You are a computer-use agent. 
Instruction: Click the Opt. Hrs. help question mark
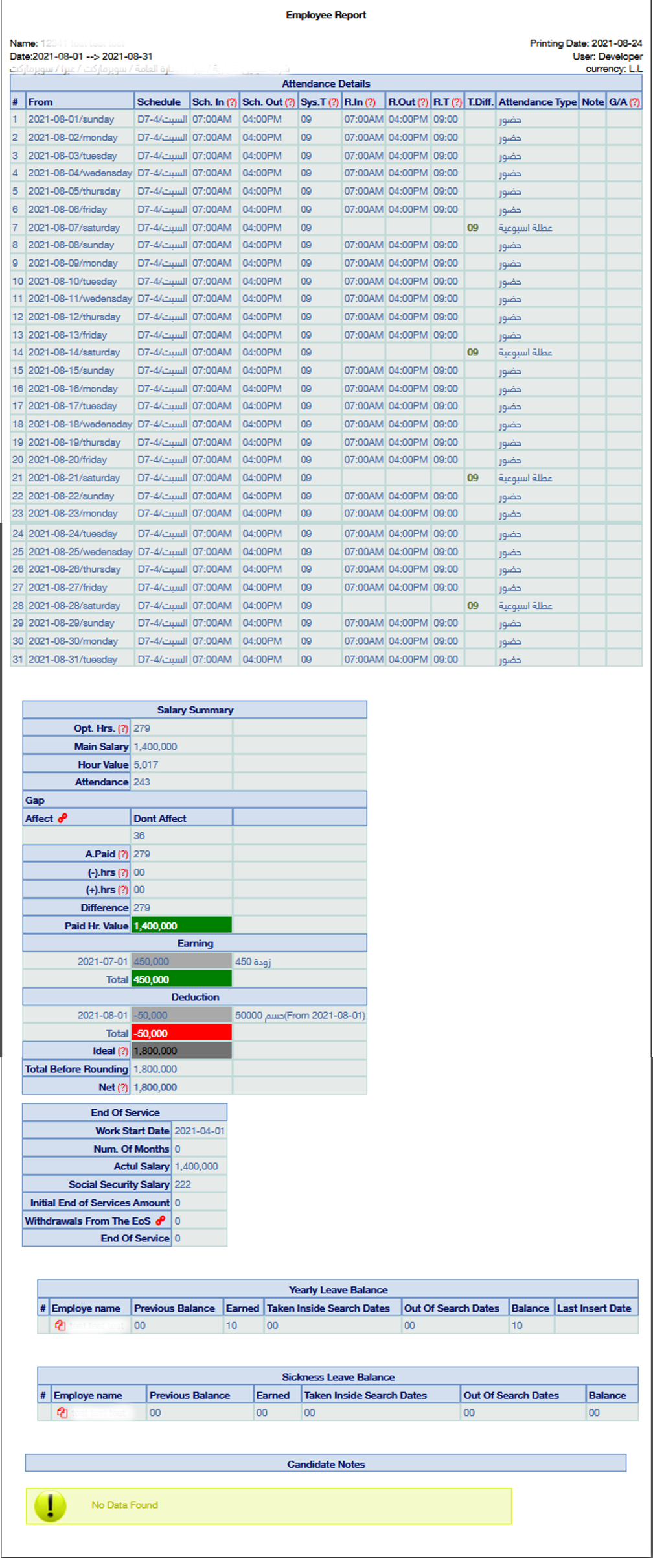click(123, 728)
